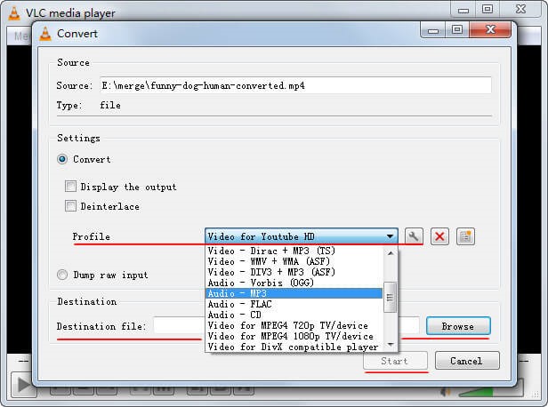Screen dimensions: 548x407
Task: Maximize the VLC media player window
Action: (488, 10)
